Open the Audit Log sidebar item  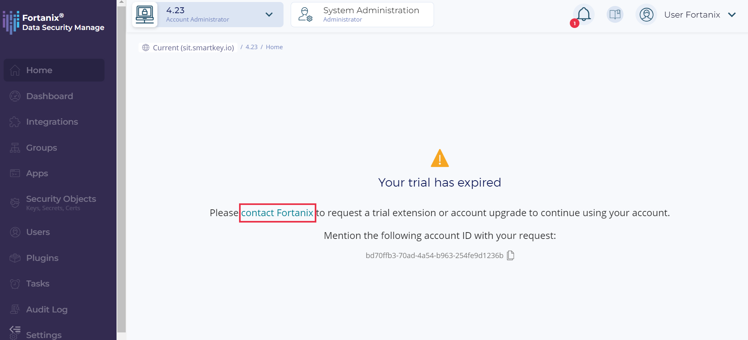pyautogui.click(x=46, y=310)
